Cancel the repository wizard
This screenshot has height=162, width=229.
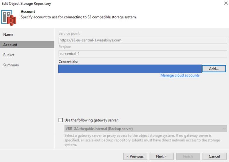click(215, 156)
